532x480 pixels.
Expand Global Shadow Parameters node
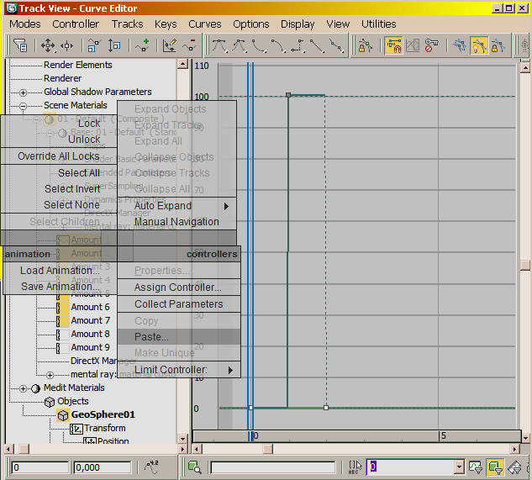[x=23, y=92]
